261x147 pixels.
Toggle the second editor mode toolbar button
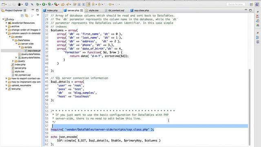tap(79, 4)
